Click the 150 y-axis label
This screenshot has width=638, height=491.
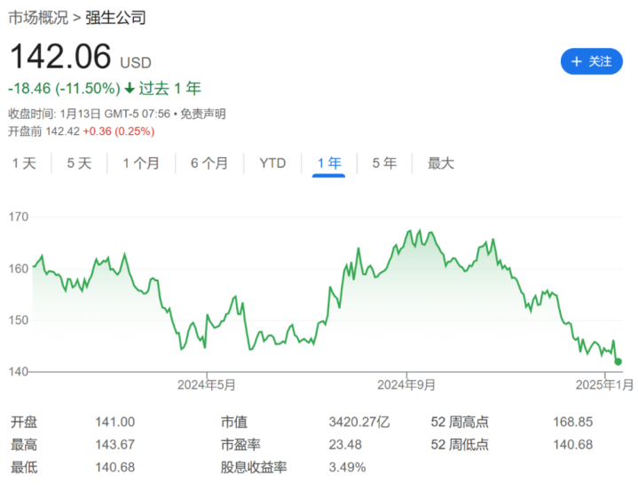click(19, 320)
